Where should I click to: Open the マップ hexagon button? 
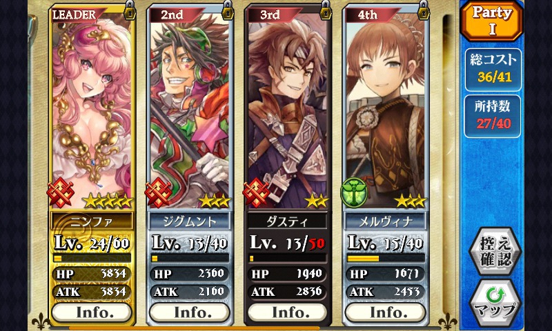495,304
